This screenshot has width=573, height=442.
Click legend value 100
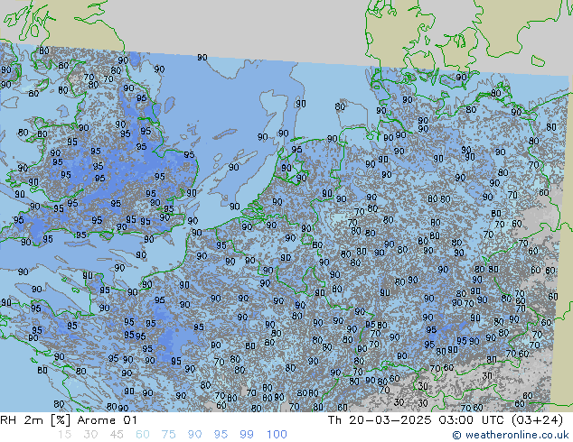[x=277, y=435]
